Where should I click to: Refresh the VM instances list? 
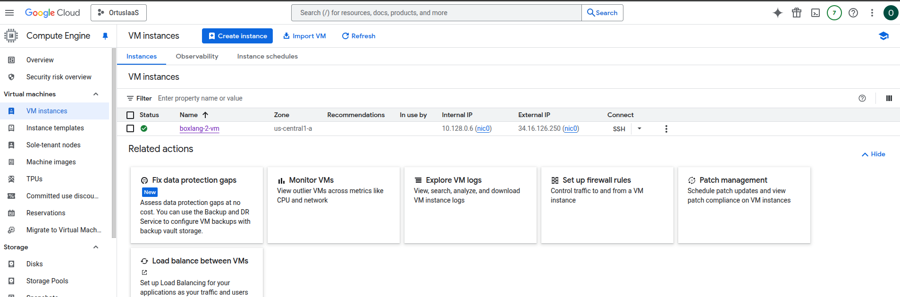(x=359, y=36)
